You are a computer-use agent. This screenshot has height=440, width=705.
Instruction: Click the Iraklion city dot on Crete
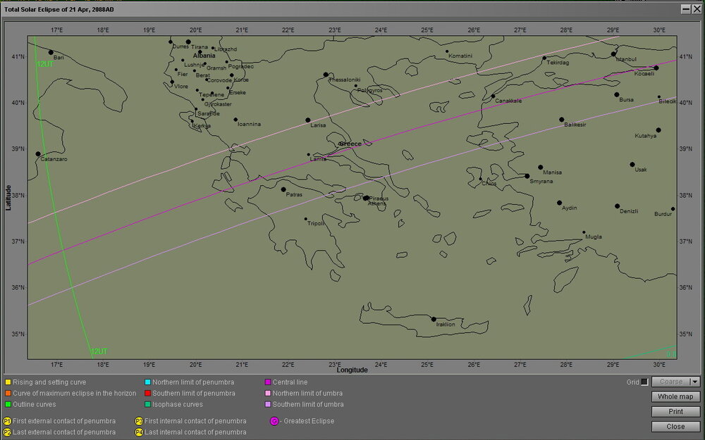pyautogui.click(x=434, y=320)
